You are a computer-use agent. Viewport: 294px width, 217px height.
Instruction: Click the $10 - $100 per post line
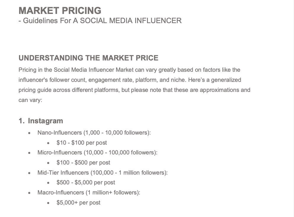pos(82,143)
